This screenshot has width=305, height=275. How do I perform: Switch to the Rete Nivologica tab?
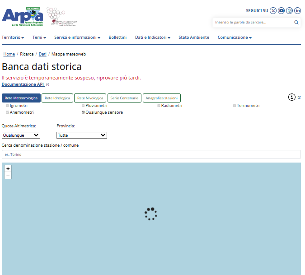(90, 98)
